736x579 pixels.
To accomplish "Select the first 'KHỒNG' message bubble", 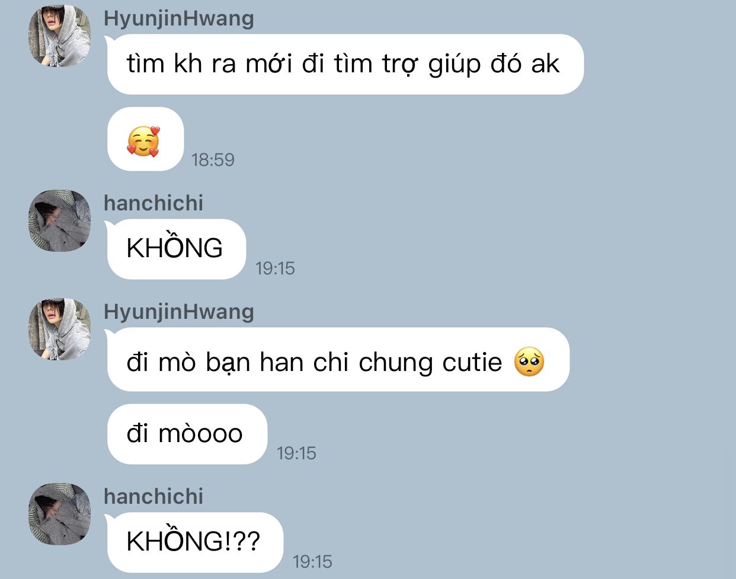I will click(x=176, y=249).
